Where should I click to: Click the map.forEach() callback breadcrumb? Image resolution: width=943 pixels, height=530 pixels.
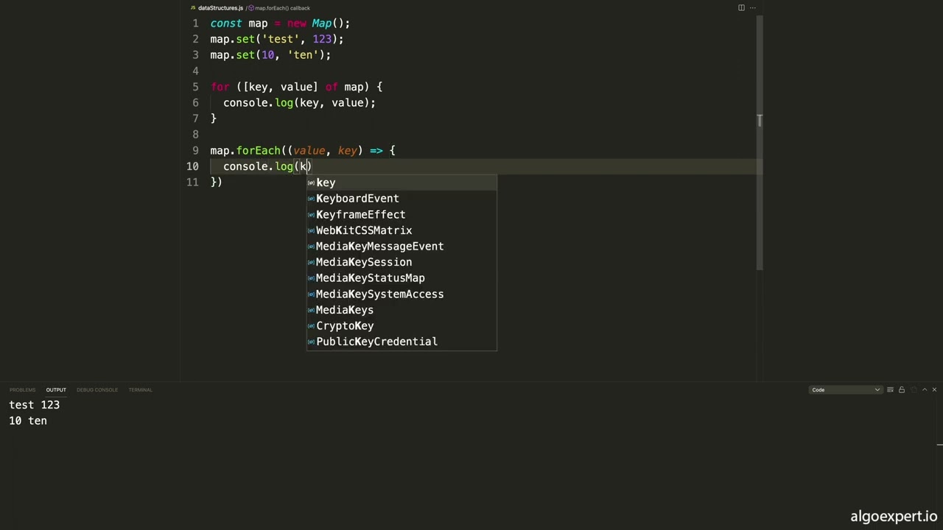(x=282, y=8)
